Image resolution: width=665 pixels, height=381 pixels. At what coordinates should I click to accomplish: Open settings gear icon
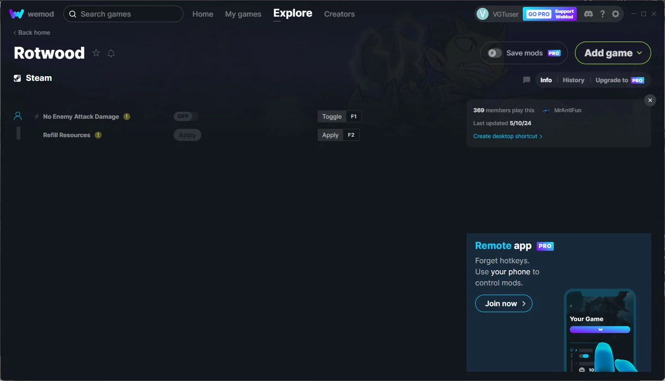click(616, 14)
